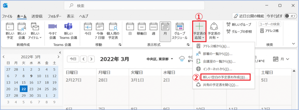
Task: Choose 会議室の一覧から(R)...
Action: click(x=224, y=61)
